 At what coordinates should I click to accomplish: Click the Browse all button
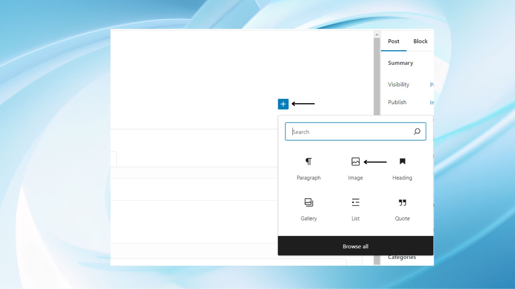pos(355,246)
